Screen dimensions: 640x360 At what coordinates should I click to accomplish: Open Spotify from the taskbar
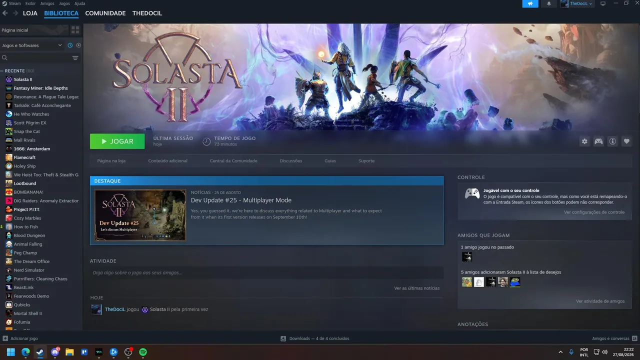coord(143,352)
